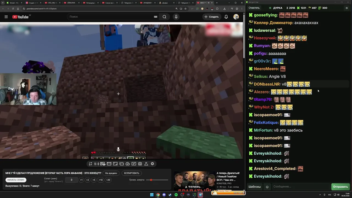This screenshot has height=198, width=352.
Task: Go back in browser history
Action: click(3, 9)
